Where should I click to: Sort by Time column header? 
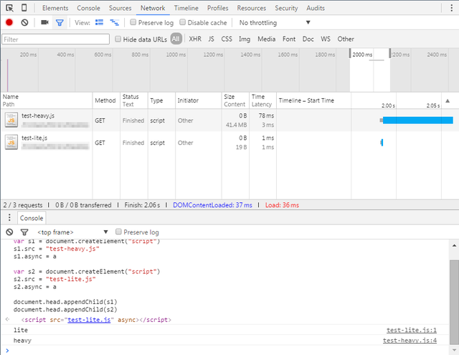click(263, 100)
